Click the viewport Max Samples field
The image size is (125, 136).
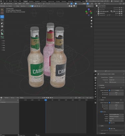tap(116, 93)
